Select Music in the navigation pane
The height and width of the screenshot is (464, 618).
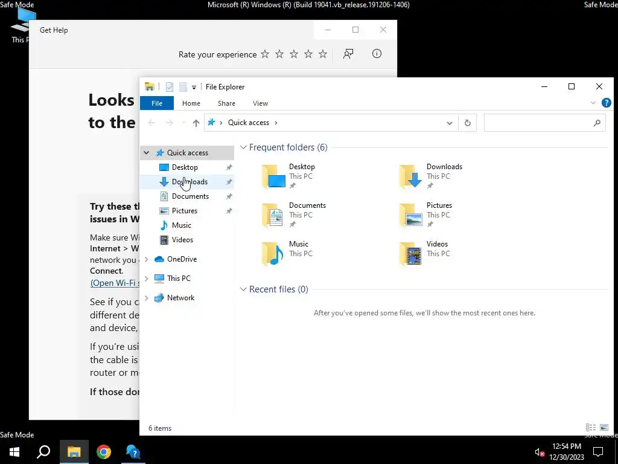181,225
